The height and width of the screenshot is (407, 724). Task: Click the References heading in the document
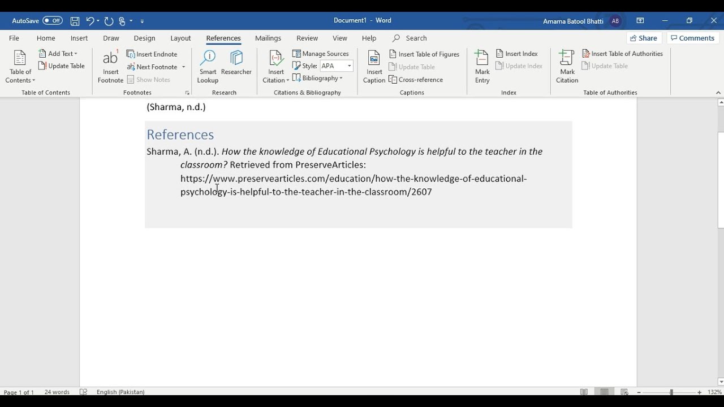(x=180, y=135)
